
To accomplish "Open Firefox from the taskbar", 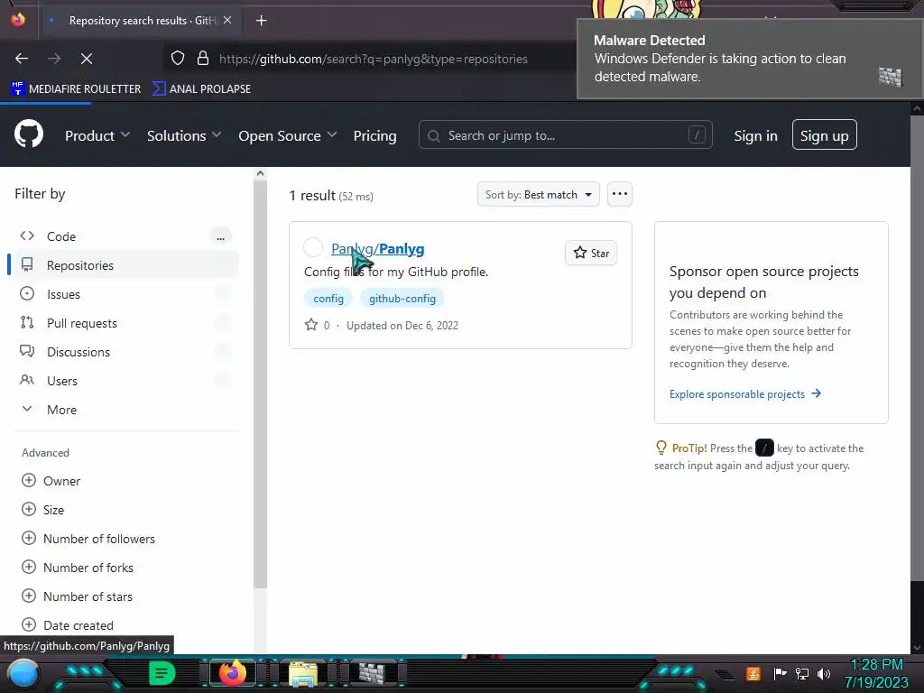I will pos(232,673).
